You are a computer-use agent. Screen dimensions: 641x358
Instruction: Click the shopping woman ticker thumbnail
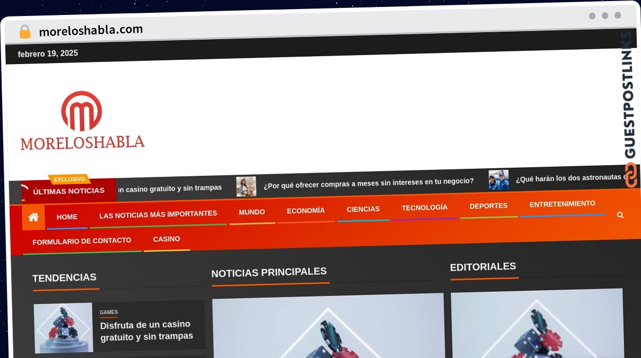point(246,186)
